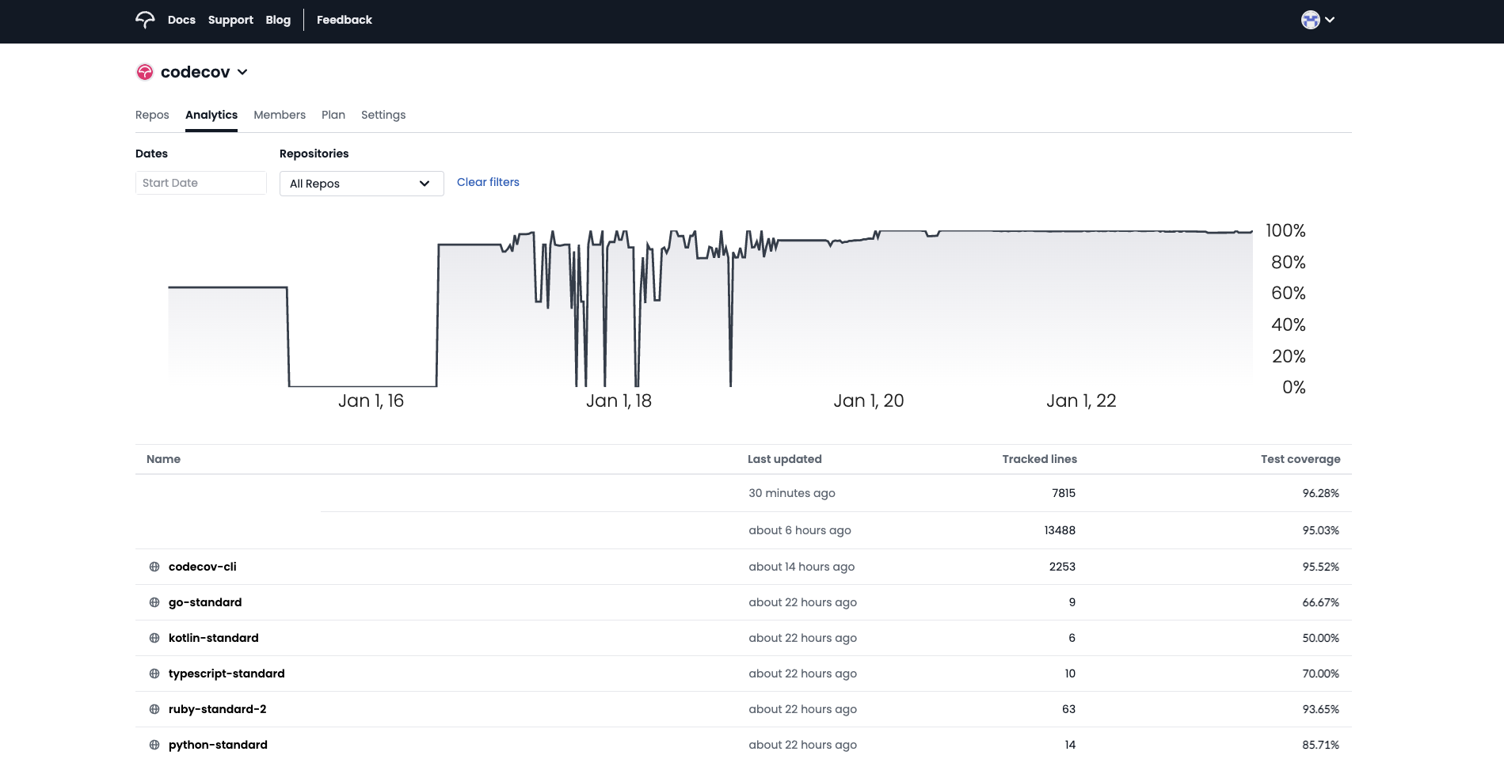Click the 'about 14 hours ago' timestamp
The height and width of the screenshot is (759, 1504).
801,567
